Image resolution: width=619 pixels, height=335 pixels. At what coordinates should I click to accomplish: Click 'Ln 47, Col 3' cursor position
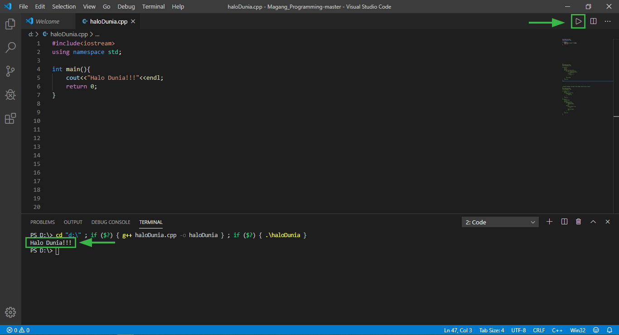click(x=458, y=330)
